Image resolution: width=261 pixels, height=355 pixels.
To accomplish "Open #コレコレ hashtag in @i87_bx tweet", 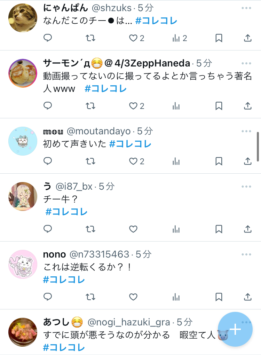I will click(66, 212).
